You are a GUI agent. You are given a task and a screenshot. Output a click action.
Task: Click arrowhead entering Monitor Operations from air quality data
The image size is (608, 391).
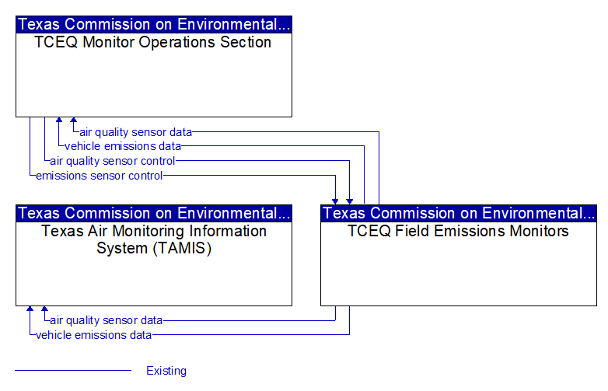74,120
